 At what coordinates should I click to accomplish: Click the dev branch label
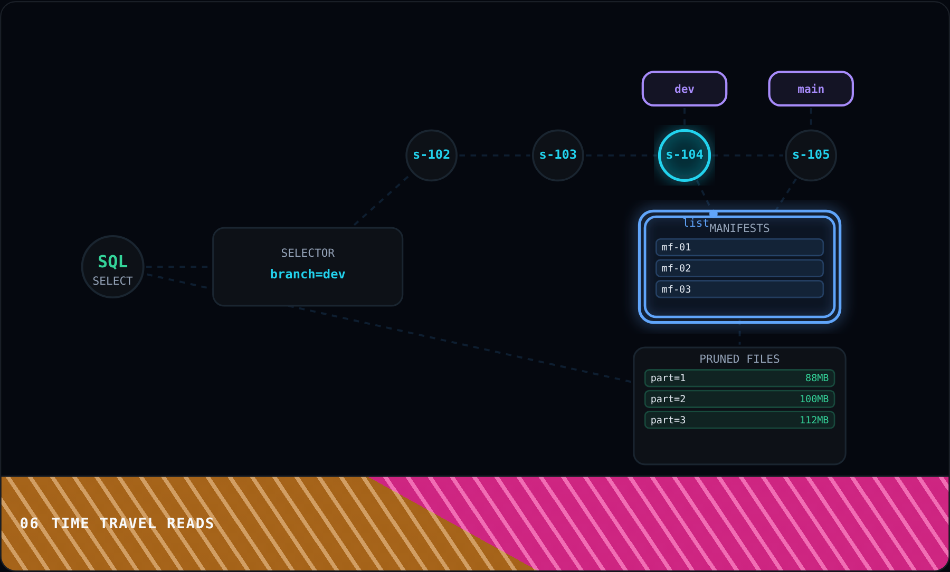pyautogui.click(x=685, y=89)
